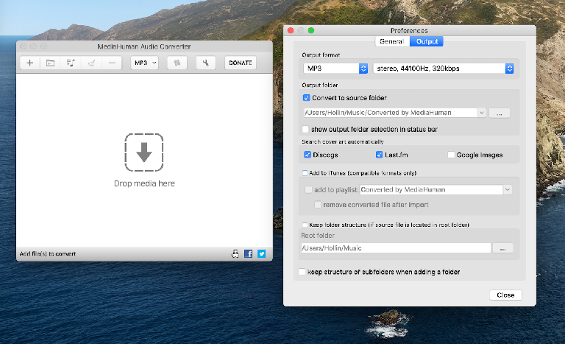
Task: Open settings with the wrench icon
Action: pos(206,63)
